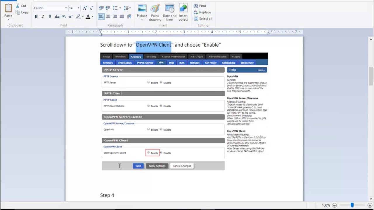Click the embedded router settings picture
Image resolution: width=374 pixels, height=210 pixels.
point(184,111)
